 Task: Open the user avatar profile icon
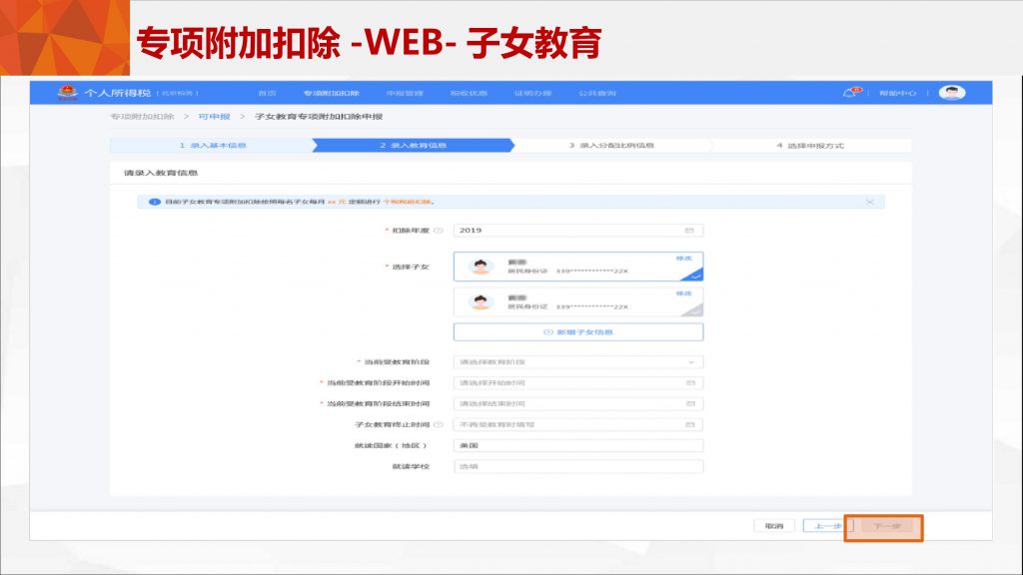tap(952, 93)
